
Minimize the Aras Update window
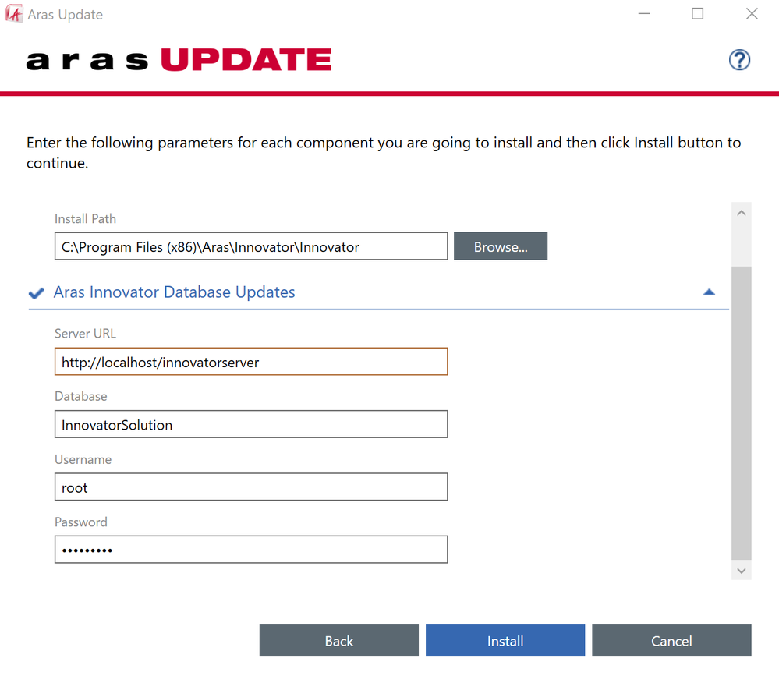coord(643,14)
